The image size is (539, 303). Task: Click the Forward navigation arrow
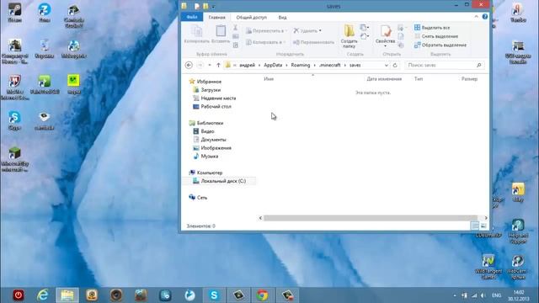[200, 65]
